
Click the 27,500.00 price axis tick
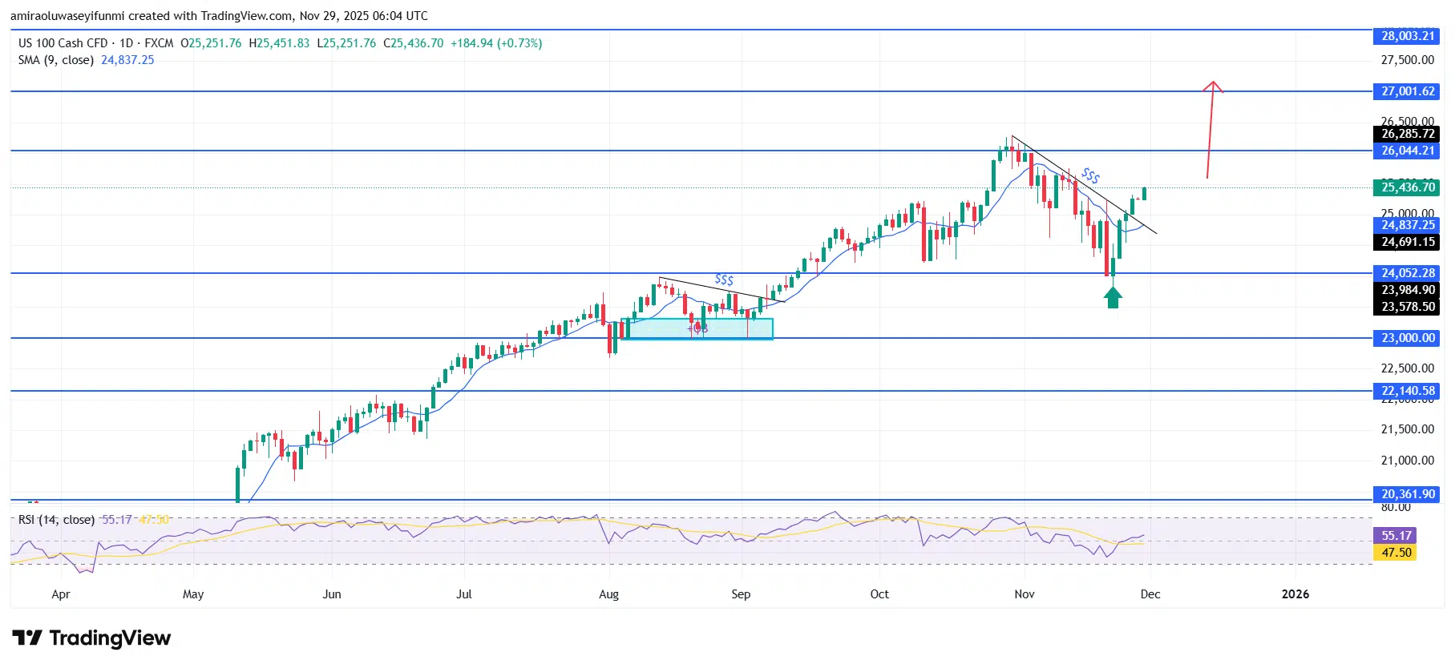pos(1408,60)
